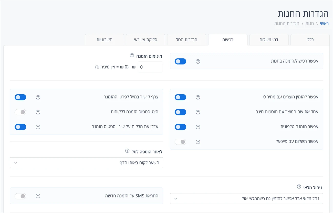
Task: Enable הצג סטטוס הזמנה ללקוחות switch
Action: 20,112
